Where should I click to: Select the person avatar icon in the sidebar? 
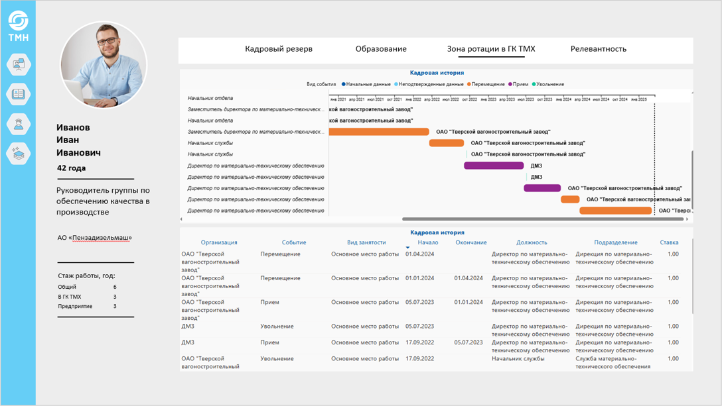tap(19, 124)
